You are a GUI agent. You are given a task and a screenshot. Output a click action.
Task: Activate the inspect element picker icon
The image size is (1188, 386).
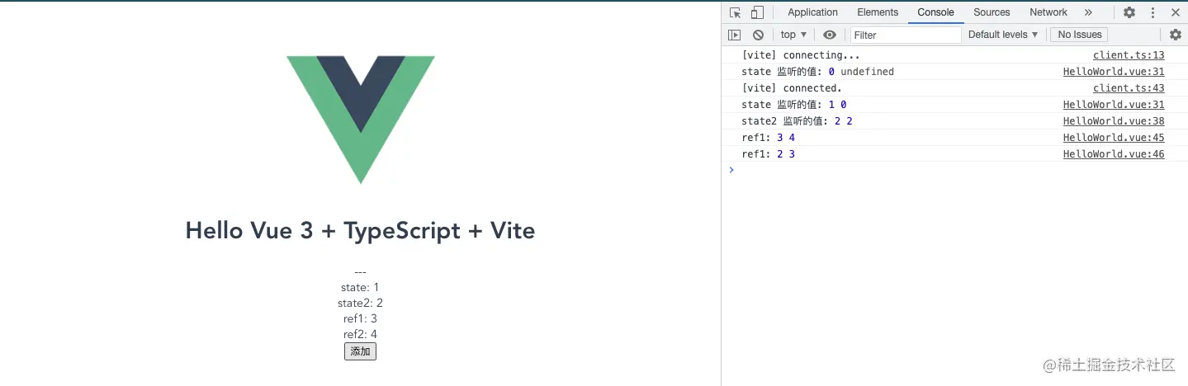[x=736, y=12]
